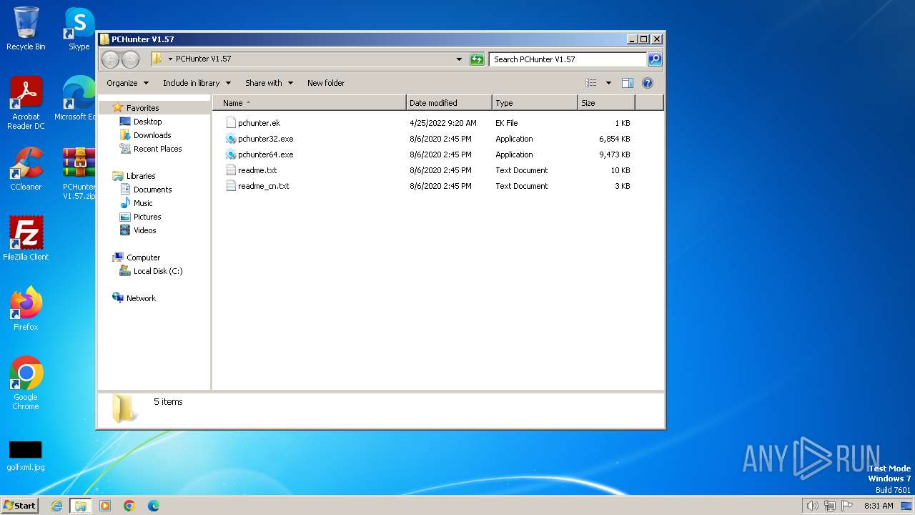
Task: Launch CCleaner from the desktop
Action: coord(26,169)
